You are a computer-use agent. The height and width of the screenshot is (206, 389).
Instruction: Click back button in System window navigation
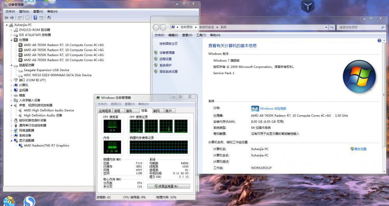156,27
